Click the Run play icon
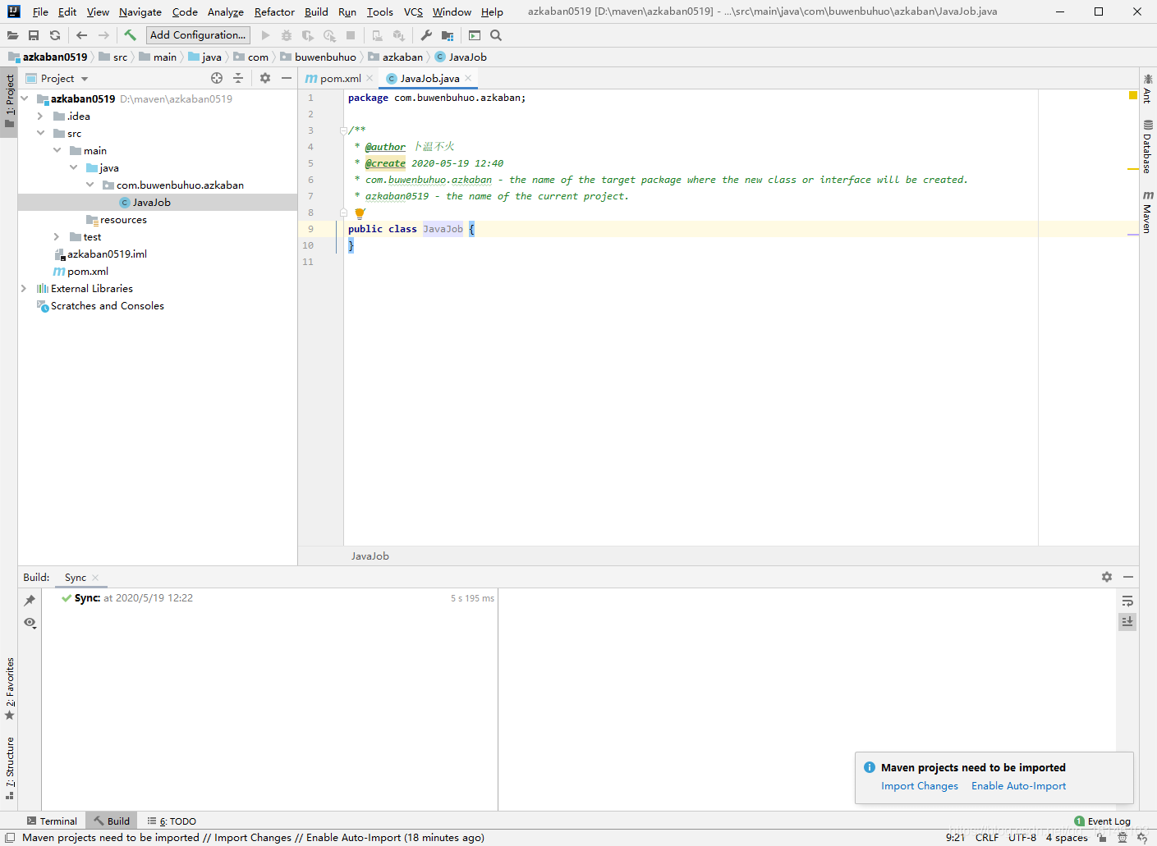This screenshot has height=846, width=1157. point(265,35)
